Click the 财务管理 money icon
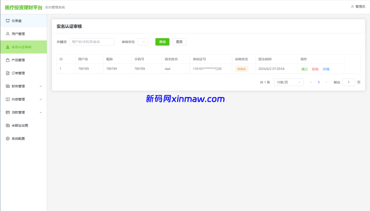Viewport: 370px width, 211px height. pyautogui.click(x=8, y=86)
